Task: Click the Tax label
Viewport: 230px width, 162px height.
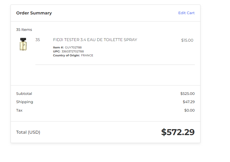Action: point(19,110)
